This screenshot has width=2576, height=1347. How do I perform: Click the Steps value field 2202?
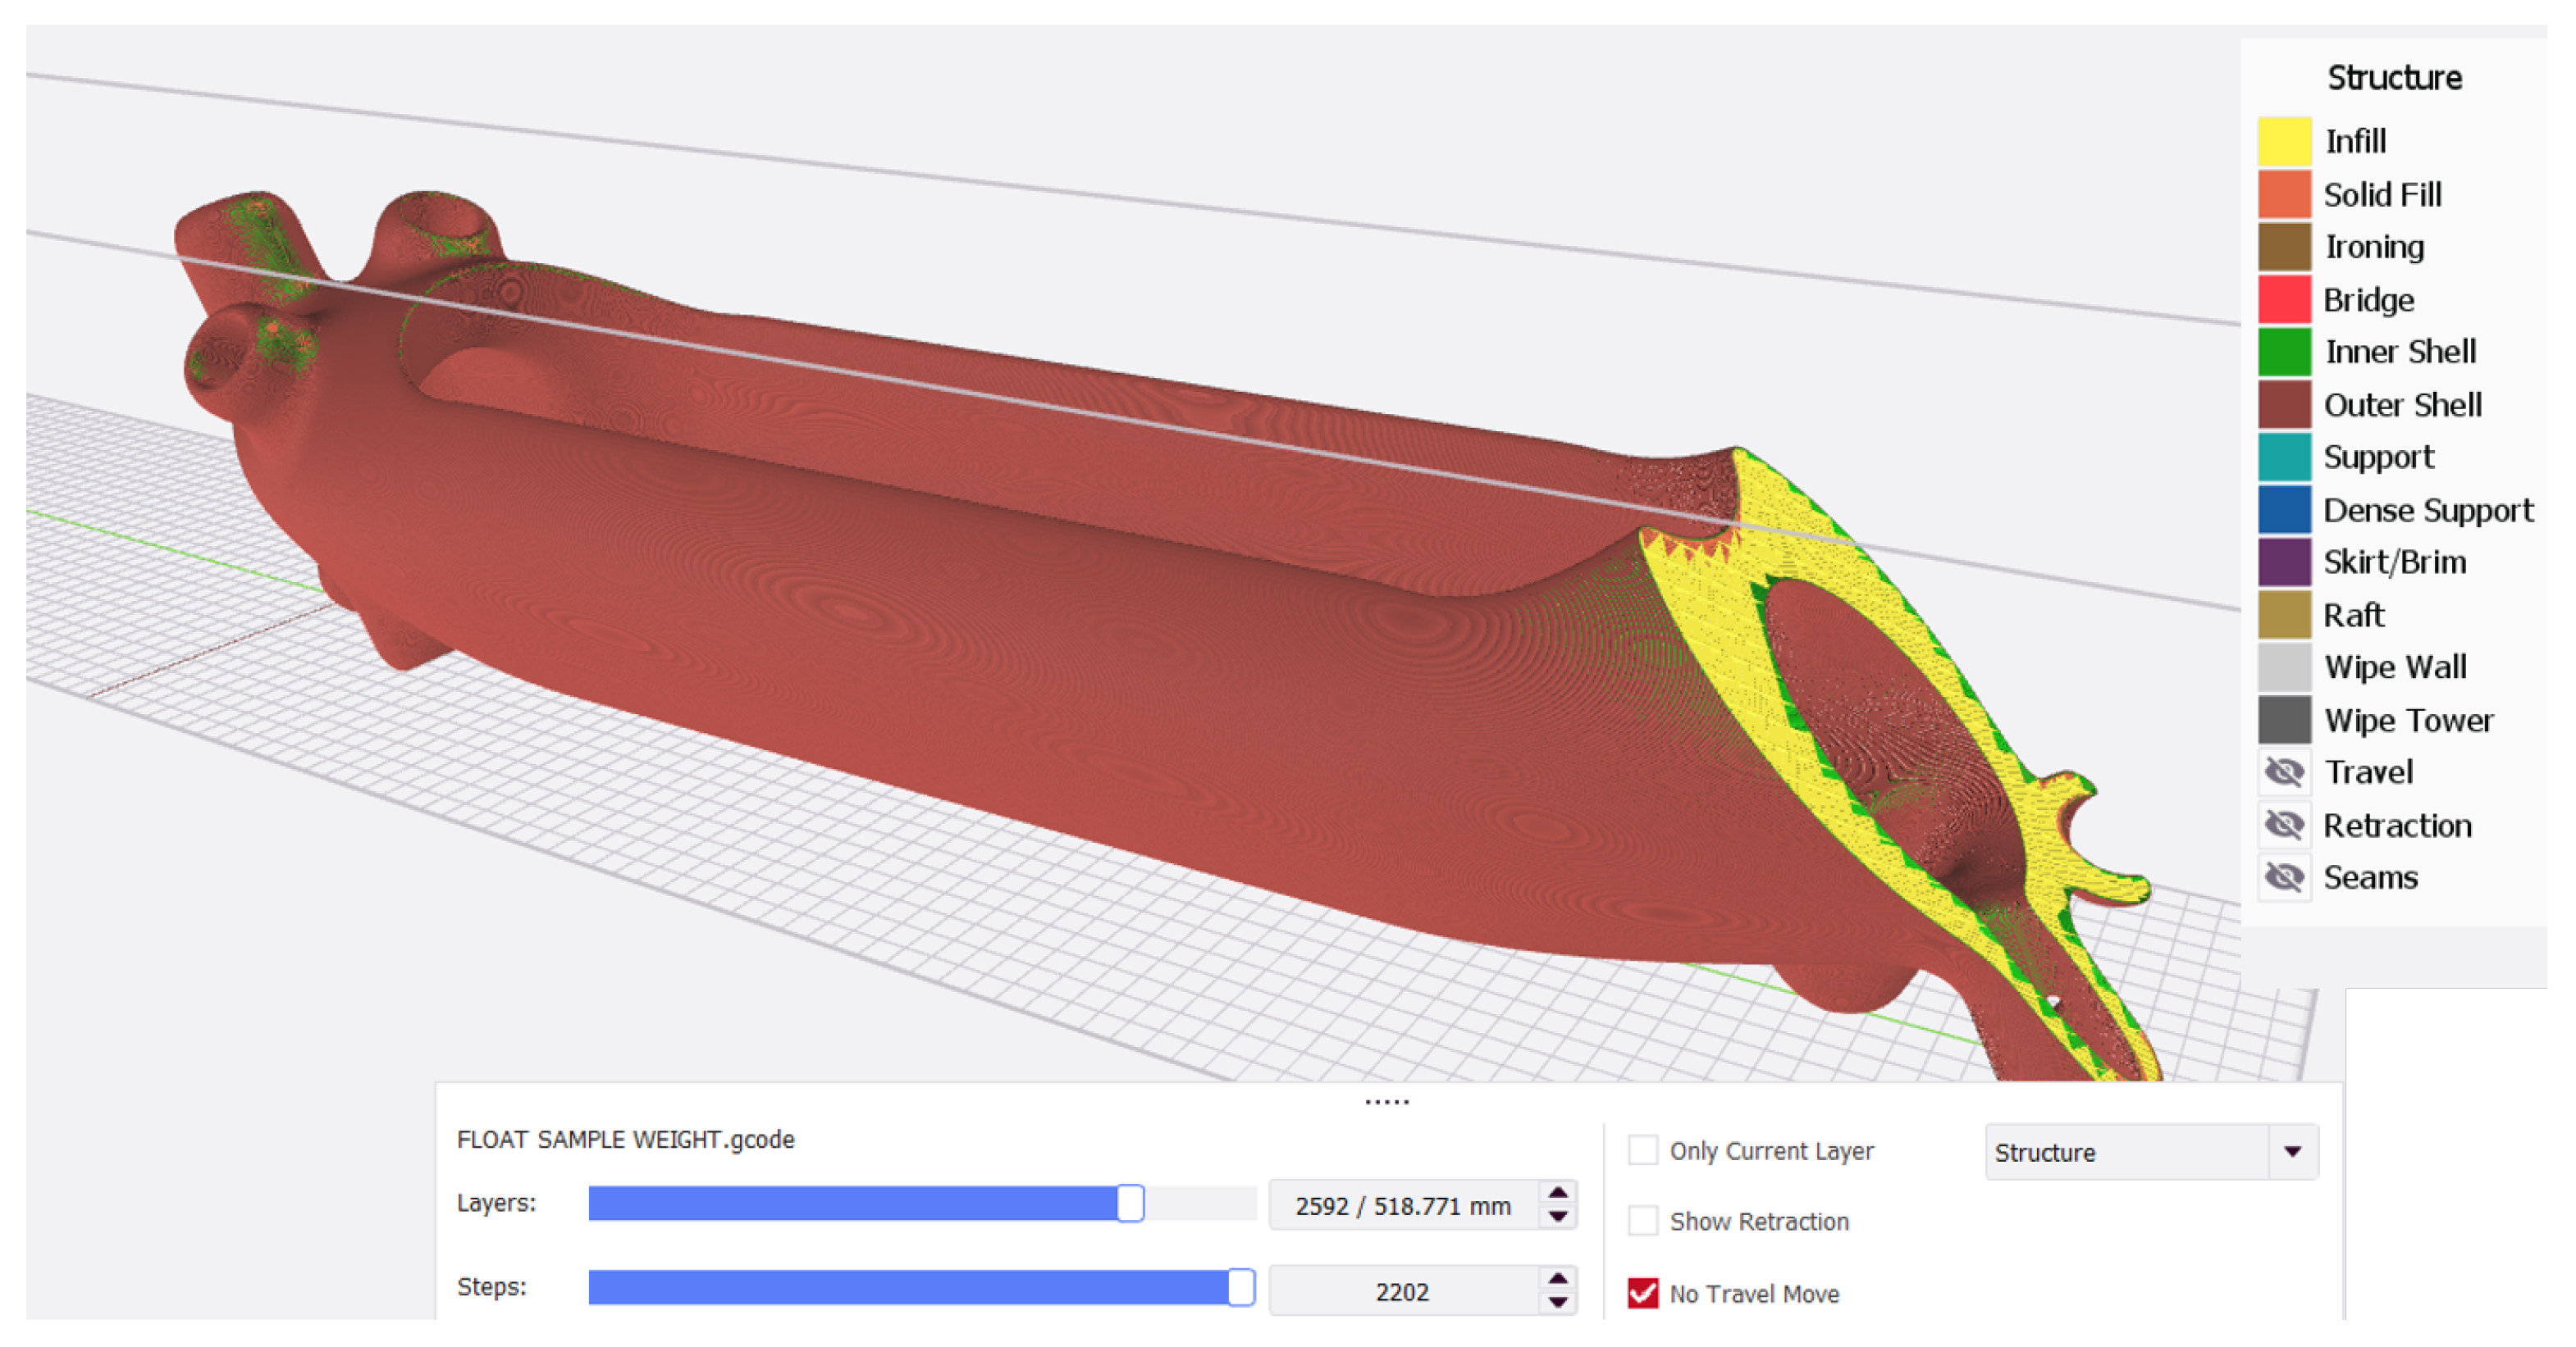tap(1402, 1292)
